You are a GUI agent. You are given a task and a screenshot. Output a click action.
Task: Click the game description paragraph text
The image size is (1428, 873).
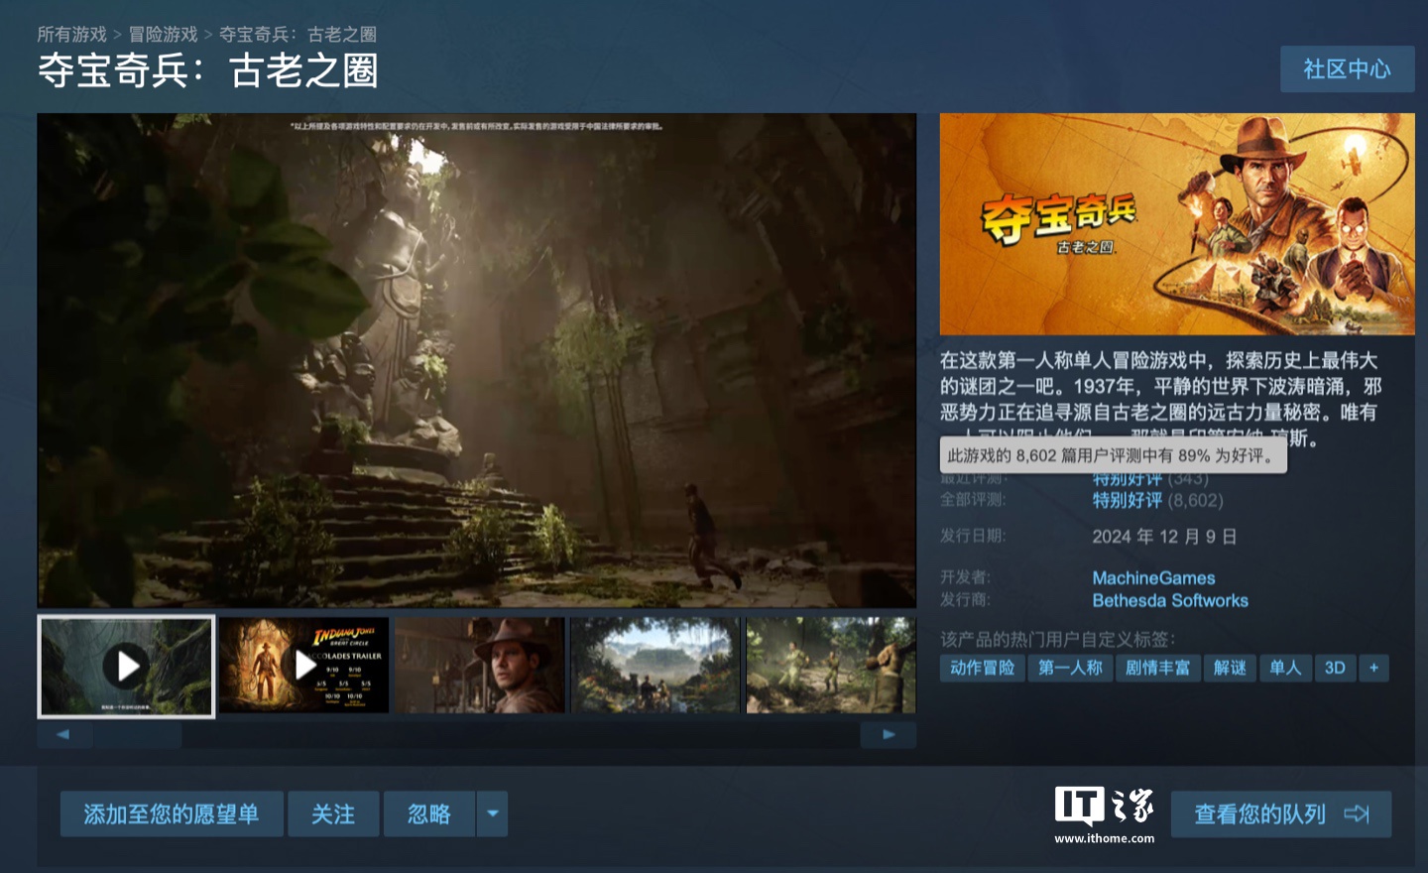point(1161,399)
